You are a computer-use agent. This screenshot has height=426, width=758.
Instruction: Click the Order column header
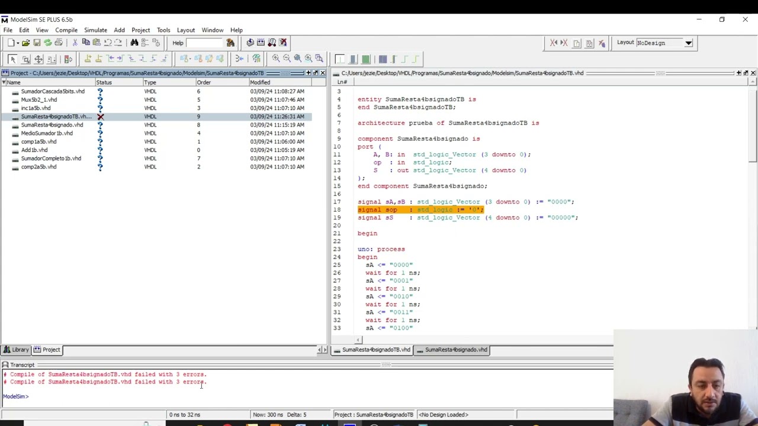click(222, 82)
